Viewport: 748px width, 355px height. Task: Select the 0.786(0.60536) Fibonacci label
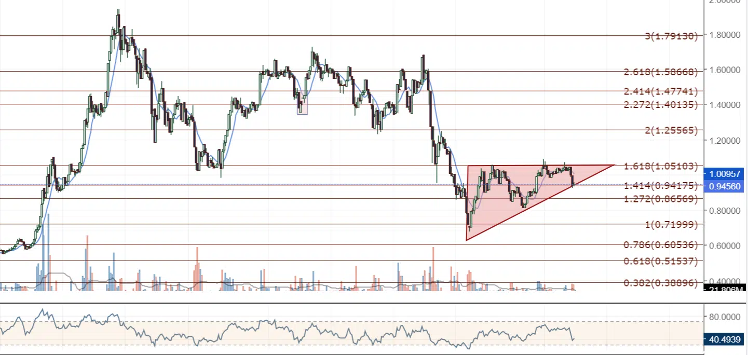click(x=661, y=244)
